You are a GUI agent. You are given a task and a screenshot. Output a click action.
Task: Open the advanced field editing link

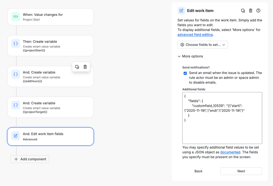pos(195,35)
